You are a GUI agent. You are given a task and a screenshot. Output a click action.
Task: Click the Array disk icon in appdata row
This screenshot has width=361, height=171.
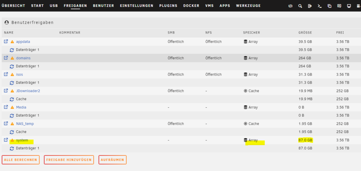pos(245,42)
